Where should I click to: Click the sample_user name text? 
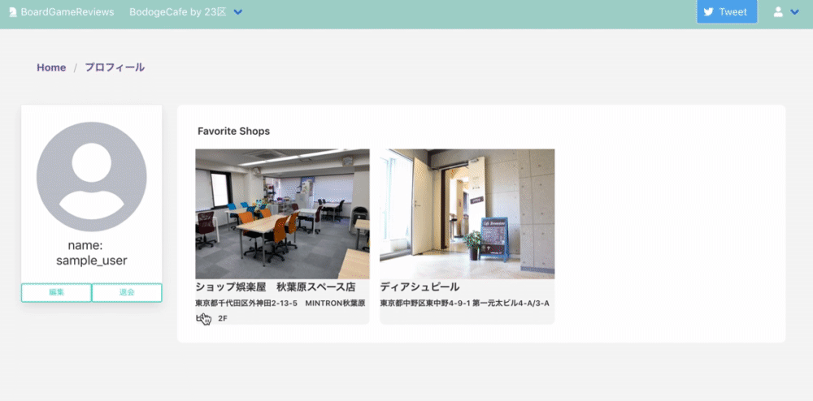[x=92, y=261]
